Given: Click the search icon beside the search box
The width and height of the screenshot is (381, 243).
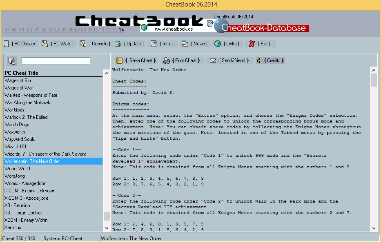Looking at the screenshot, I should tap(12, 61).
